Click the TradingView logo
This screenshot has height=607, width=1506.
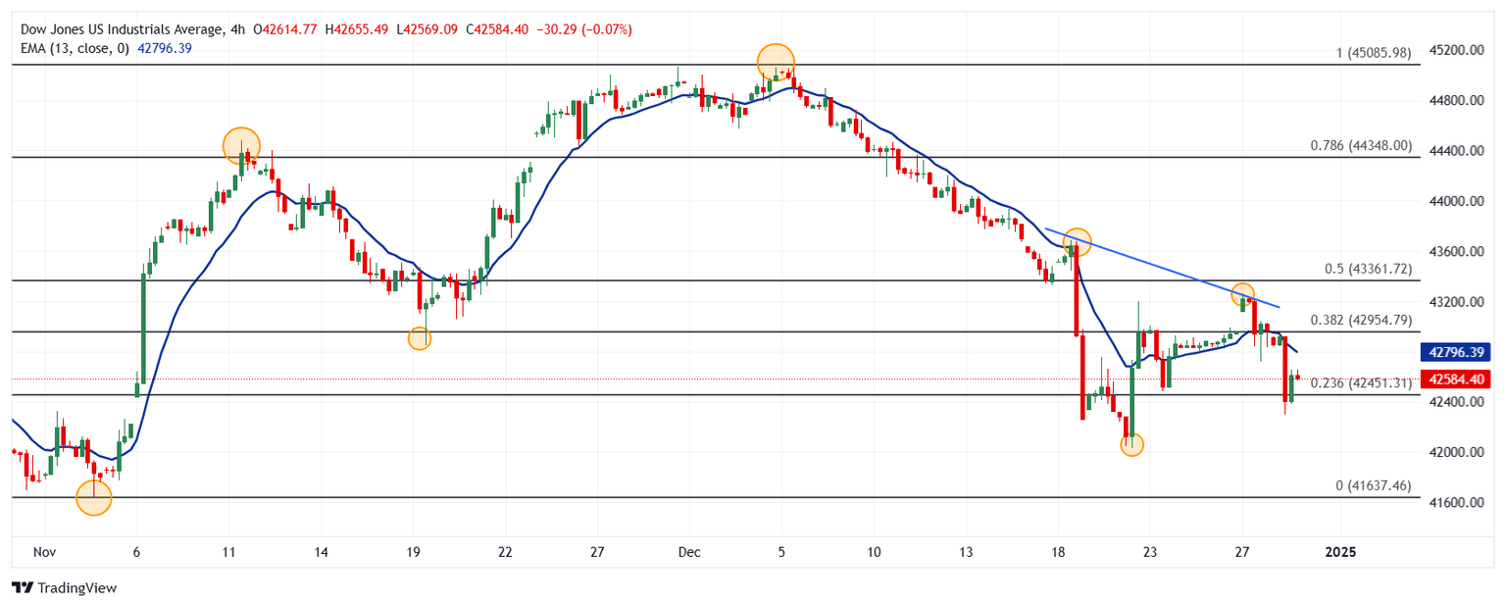[x=64, y=587]
